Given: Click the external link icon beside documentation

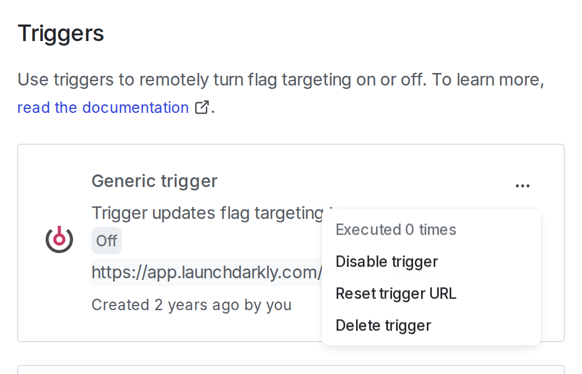Looking at the screenshot, I should (x=202, y=107).
